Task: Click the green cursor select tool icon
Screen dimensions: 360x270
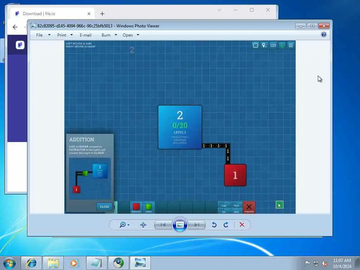Action: click(x=279, y=205)
